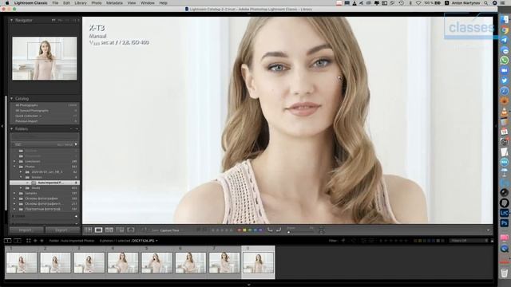Apply green color label in toolbar

pyautogui.click(x=250, y=230)
